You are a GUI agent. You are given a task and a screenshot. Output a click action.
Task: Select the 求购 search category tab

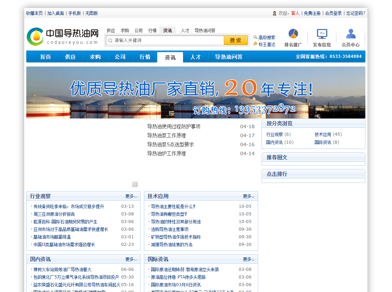[125, 30]
